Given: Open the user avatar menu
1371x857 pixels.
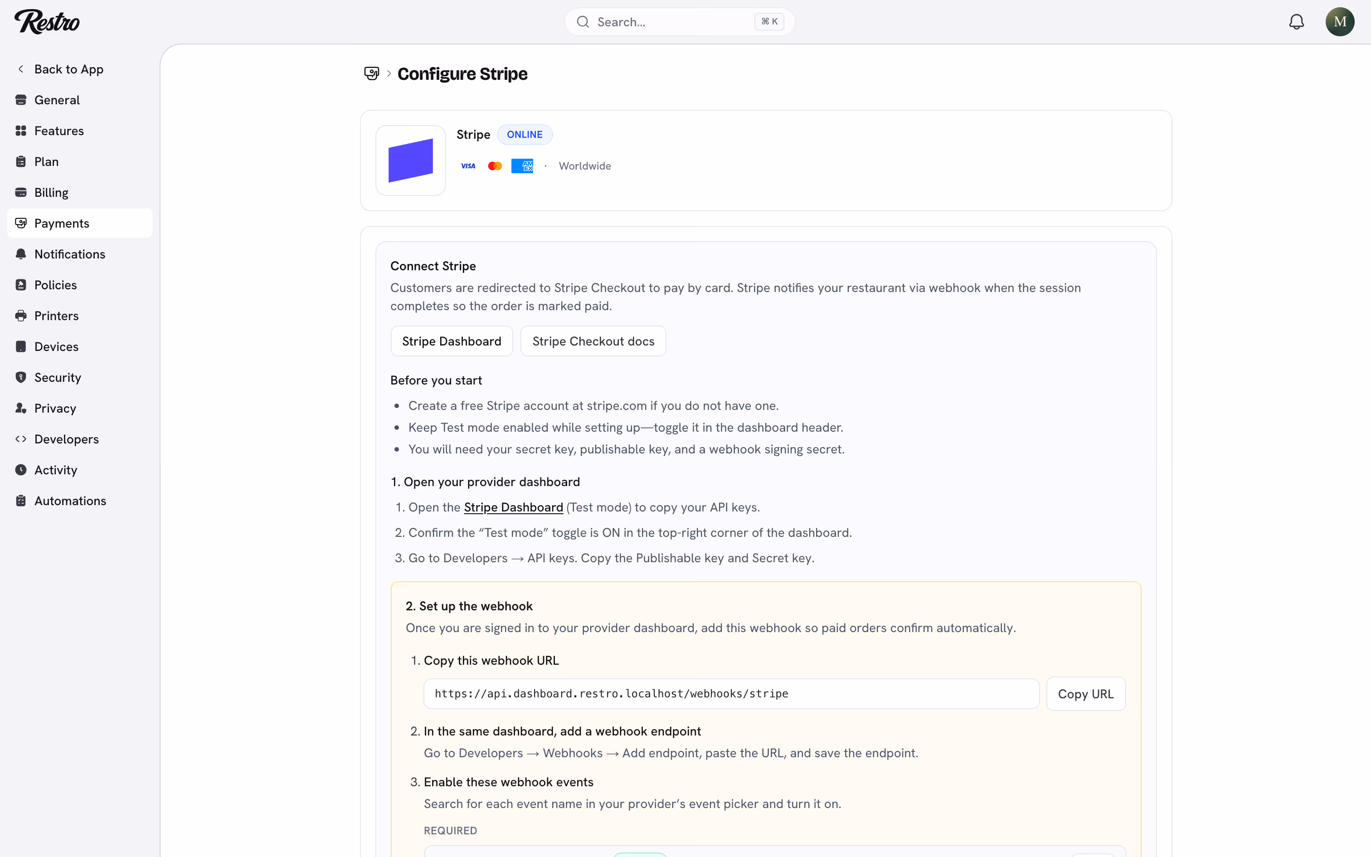Looking at the screenshot, I should point(1339,22).
